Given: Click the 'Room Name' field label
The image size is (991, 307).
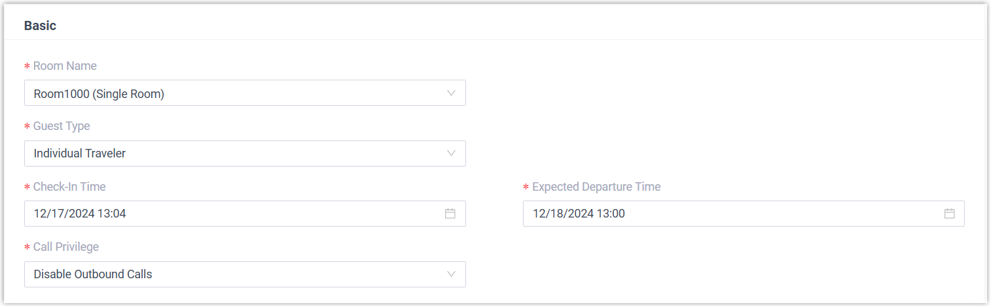Looking at the screenshot, I should coord(65,66).
